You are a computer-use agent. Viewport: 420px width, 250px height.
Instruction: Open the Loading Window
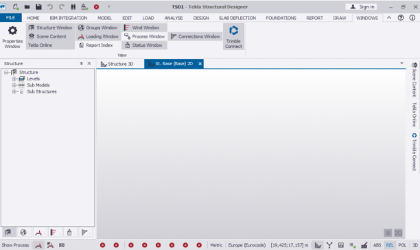tap(98, 36)
